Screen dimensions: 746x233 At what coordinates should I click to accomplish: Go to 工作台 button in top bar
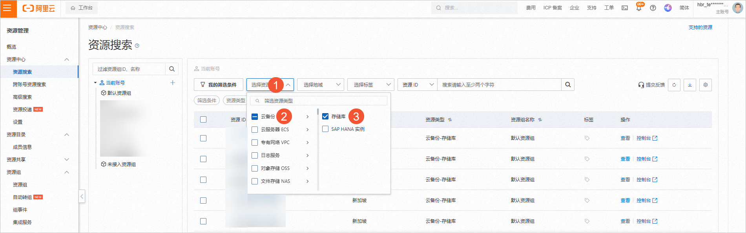coord(82,8)
